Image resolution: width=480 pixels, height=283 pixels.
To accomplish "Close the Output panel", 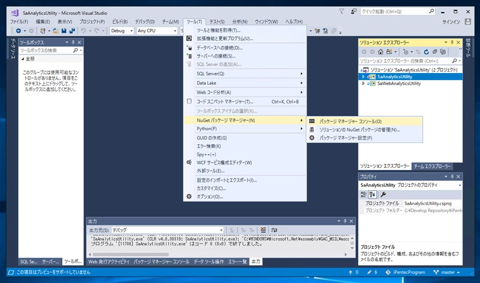I will [x=352, y=221].
